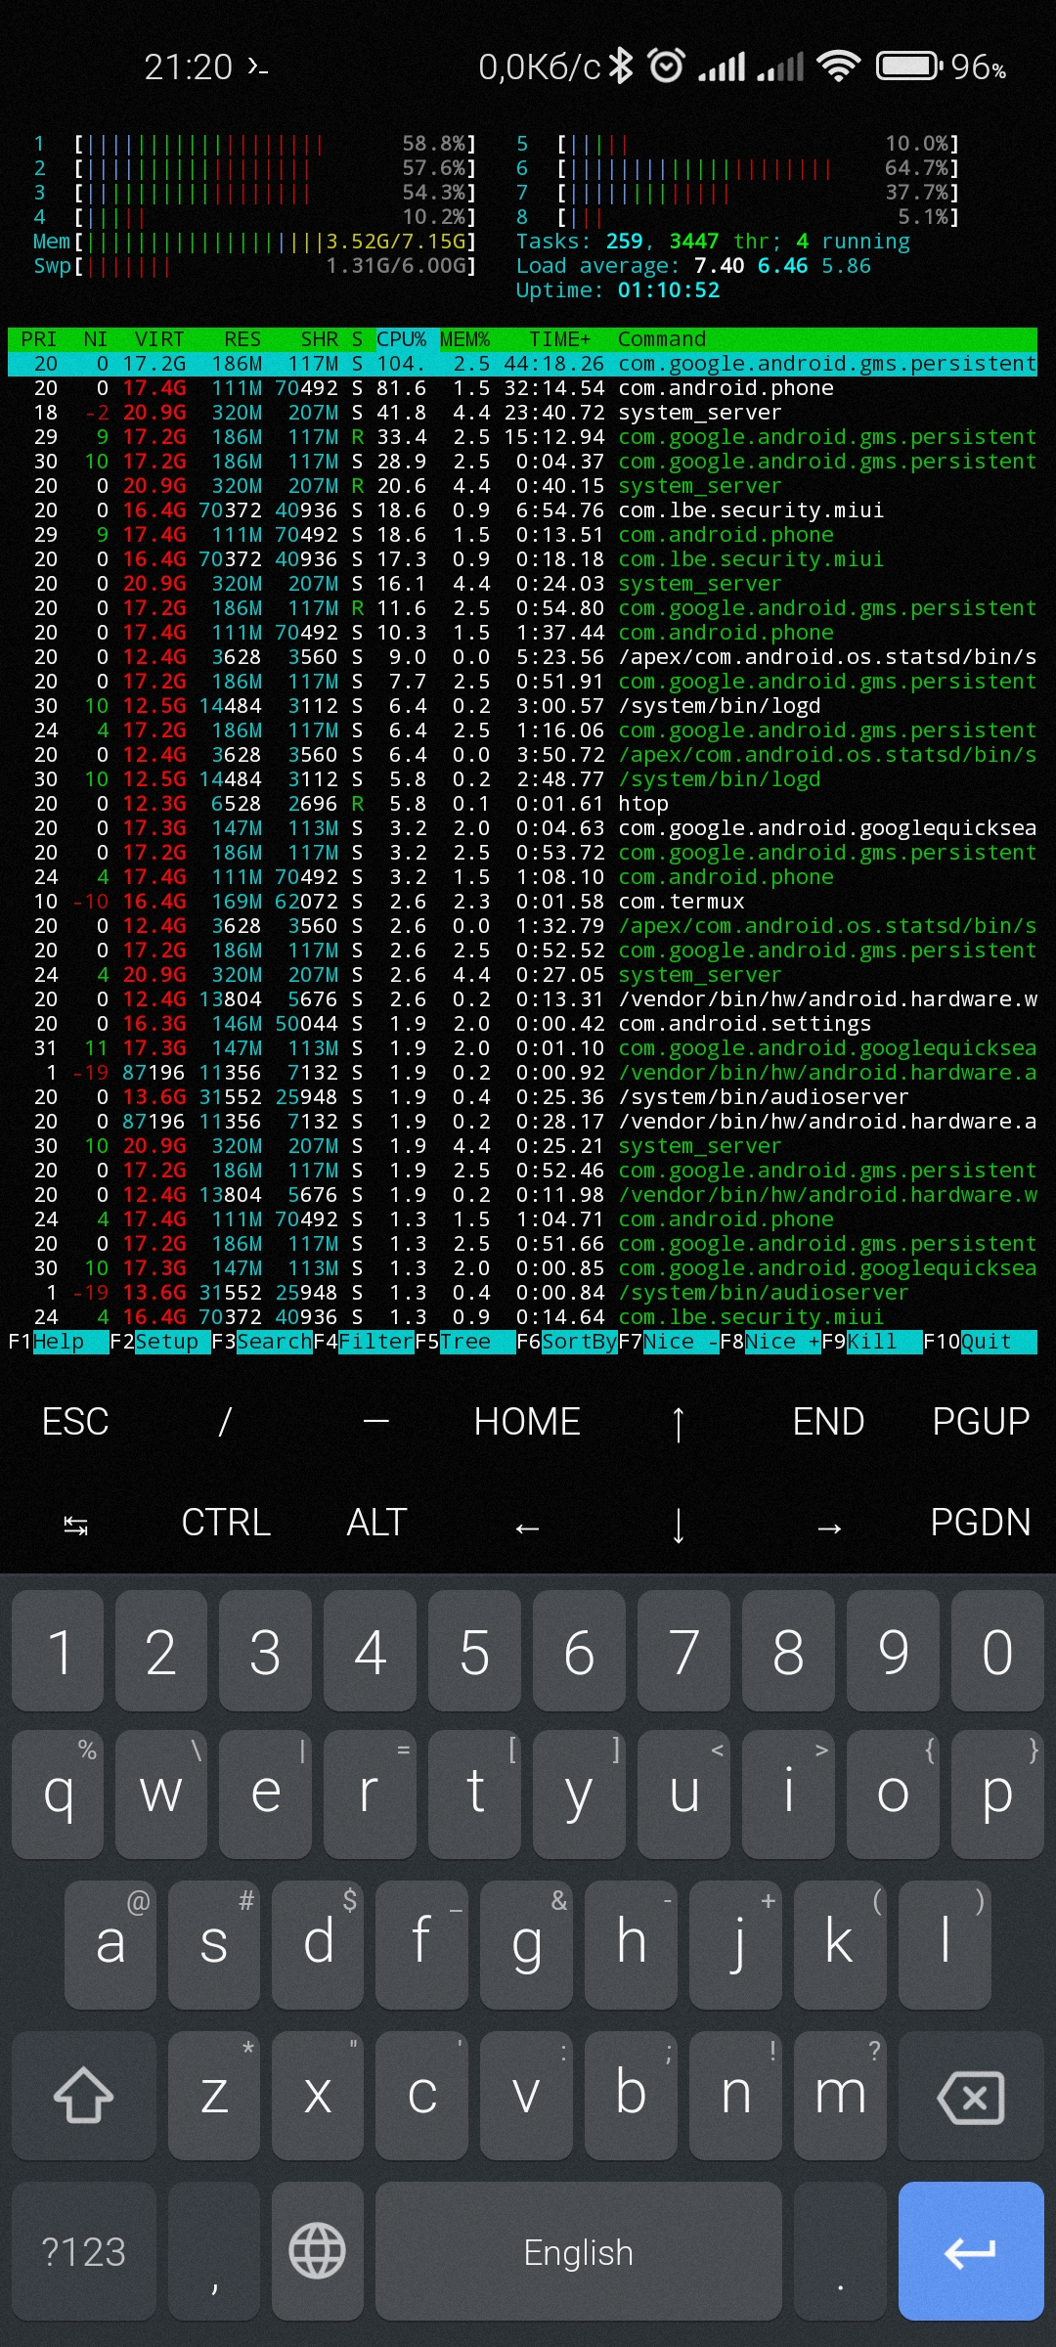Tap the letter k key
This screenshot has height=2347, width=1056.
[840, 1943]
